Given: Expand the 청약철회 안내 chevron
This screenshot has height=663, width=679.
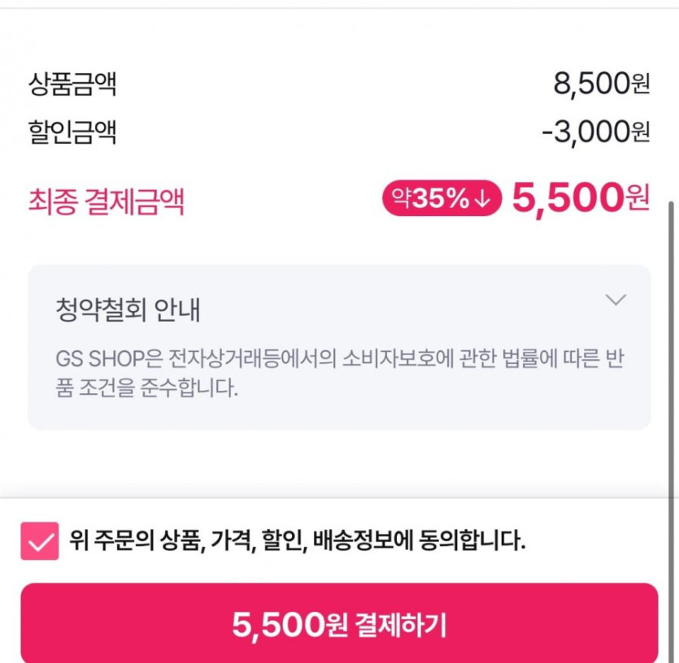Looking at the screenshot, I should (x=616, y=301).
